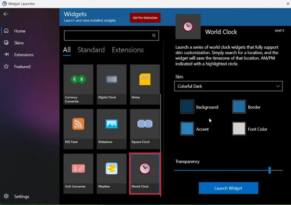
Task: Click the Settings gear icon
Action: tap(6, 196)
